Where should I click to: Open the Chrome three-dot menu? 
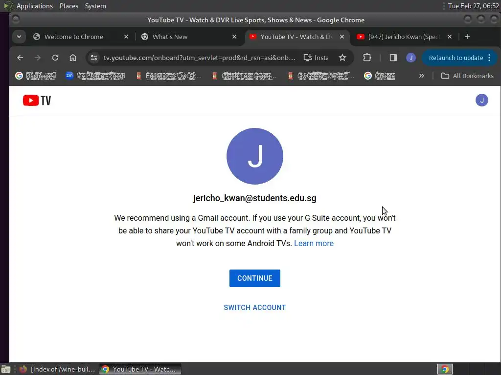click(489, 58)
